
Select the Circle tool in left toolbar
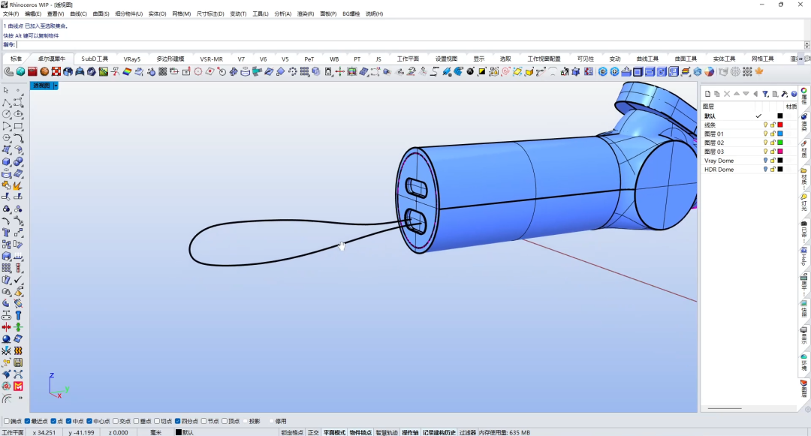coord(6,114)
